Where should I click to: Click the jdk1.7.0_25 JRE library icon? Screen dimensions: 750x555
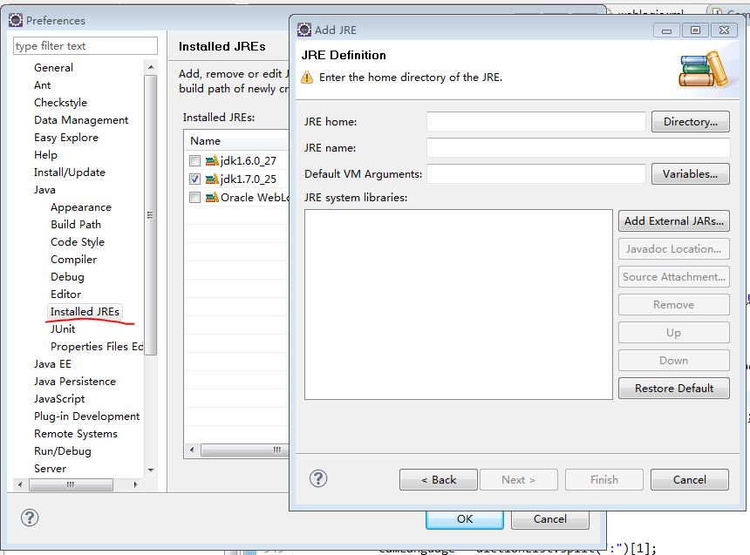coord(212,179)
